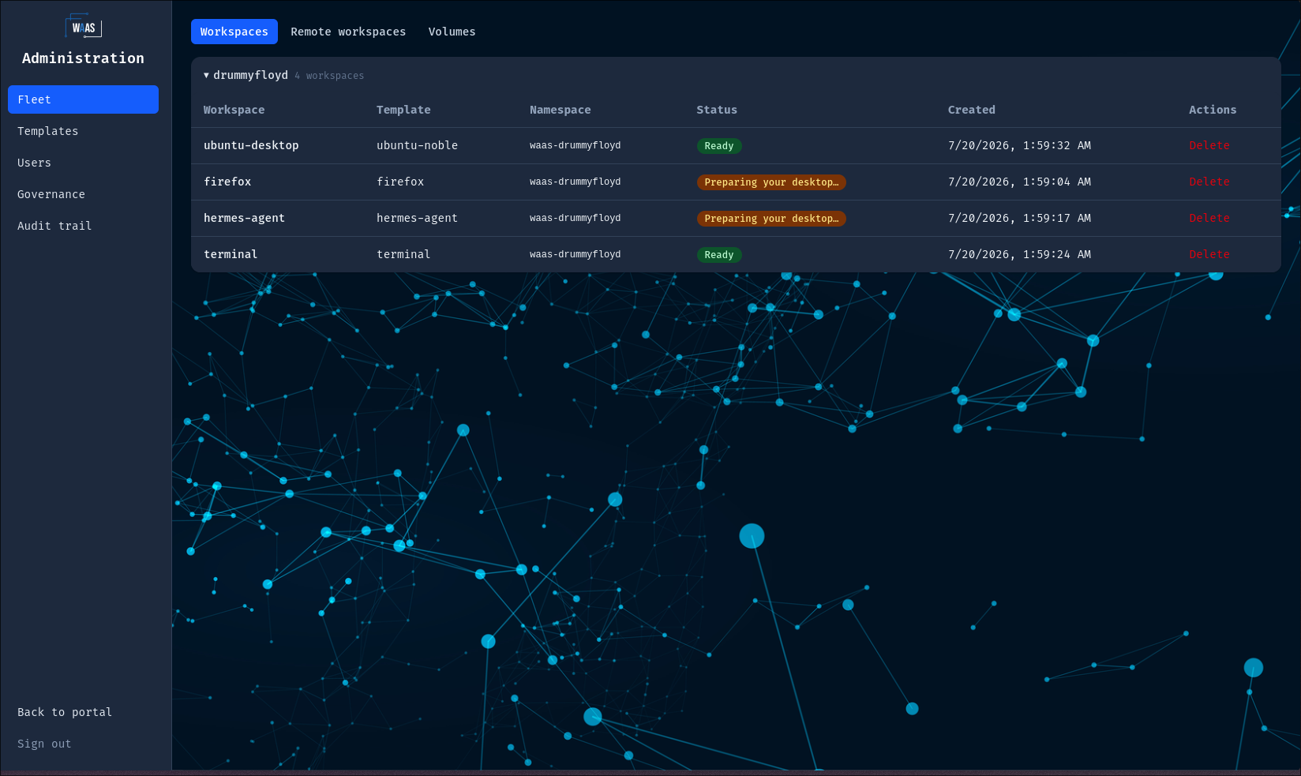Click the ubuntu-desktop workspace name
The image size is (1301, 776).
[x=251, y=145]
